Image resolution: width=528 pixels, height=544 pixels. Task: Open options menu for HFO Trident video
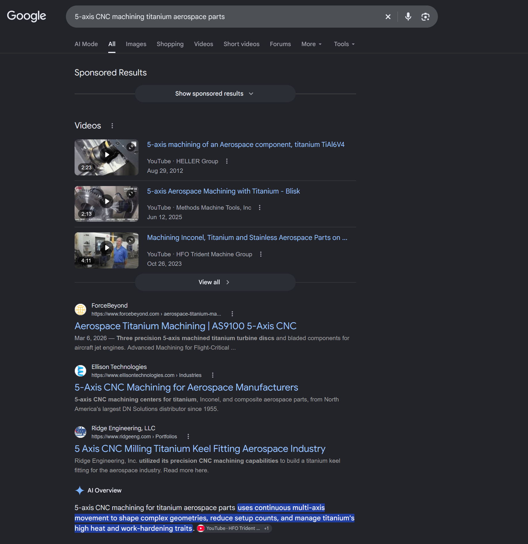click(261, 254)
